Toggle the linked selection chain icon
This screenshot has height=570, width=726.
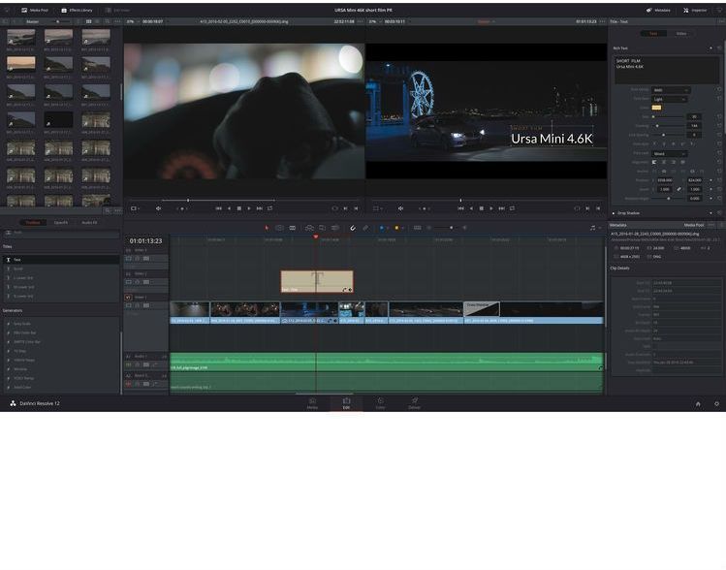365,228
